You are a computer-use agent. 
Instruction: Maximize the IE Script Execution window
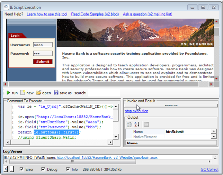point(203,7)
